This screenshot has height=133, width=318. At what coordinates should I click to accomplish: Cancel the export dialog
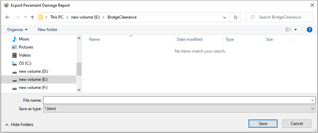(x=297, y=124)
